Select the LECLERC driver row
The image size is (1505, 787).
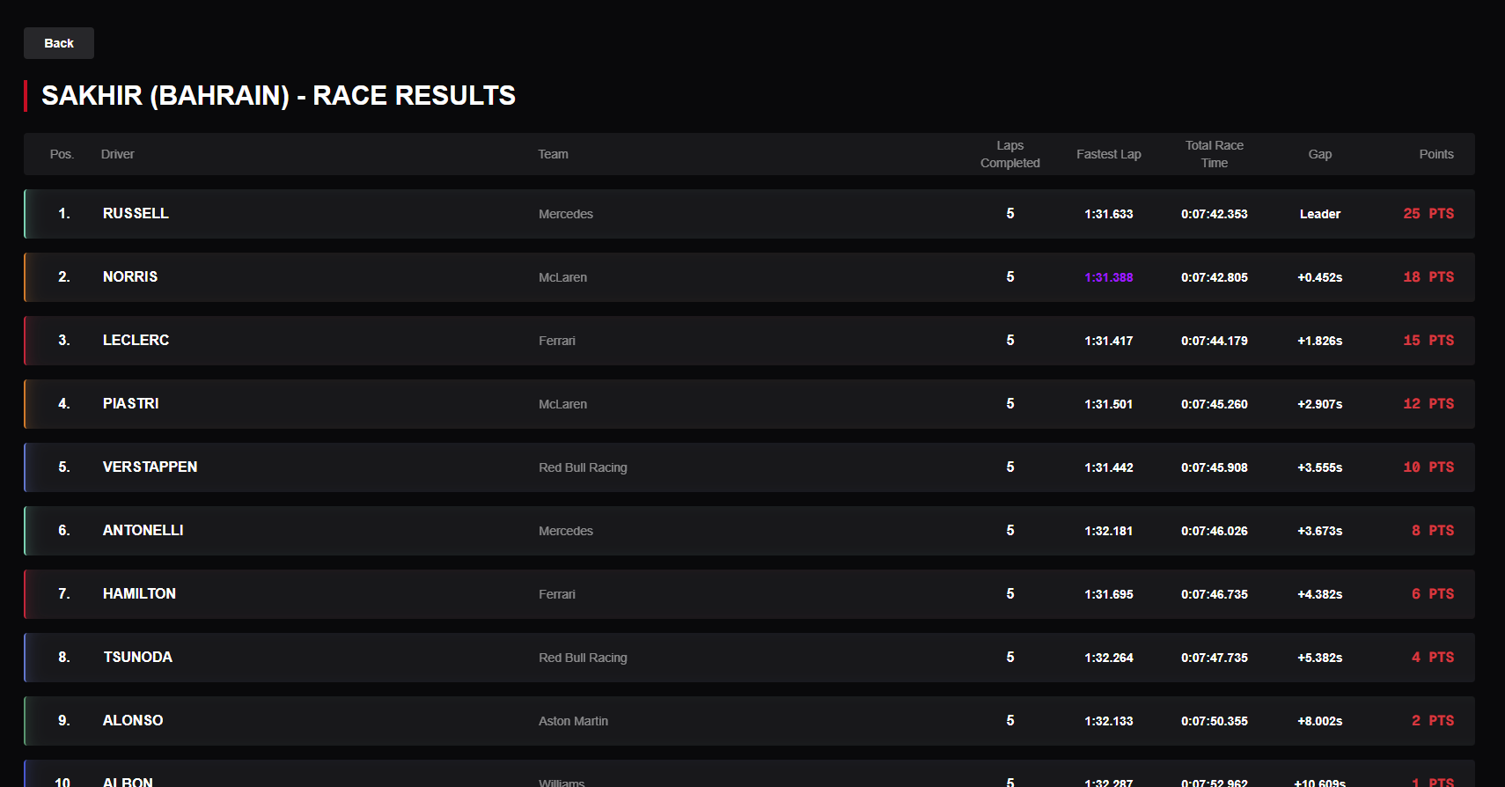click(749, 341)
